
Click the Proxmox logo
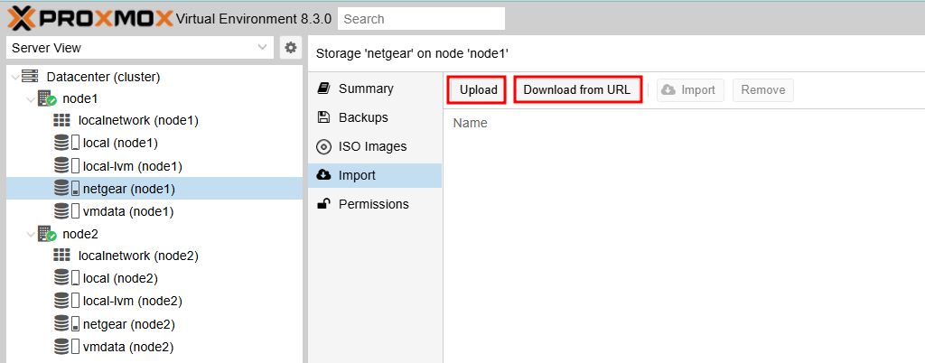(89, 18)
